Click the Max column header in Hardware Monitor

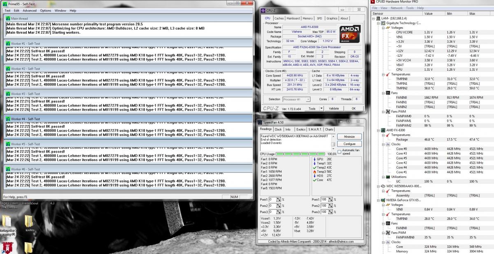481,14
